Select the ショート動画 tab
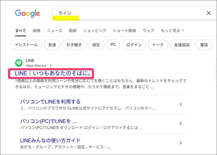Screen dimensions: 217x155 click(125, 31)
